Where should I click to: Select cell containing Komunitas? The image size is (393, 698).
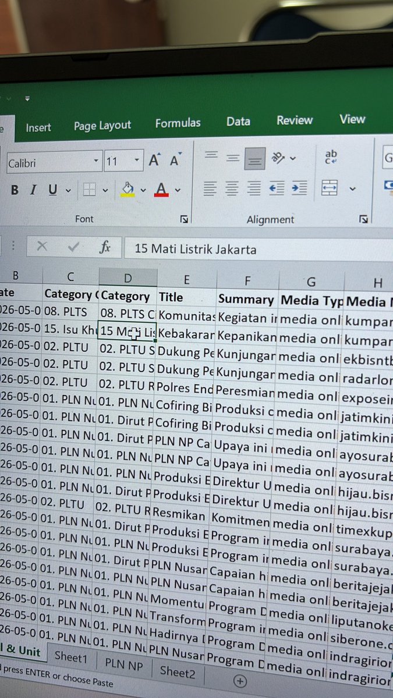(x=186, y=316)
